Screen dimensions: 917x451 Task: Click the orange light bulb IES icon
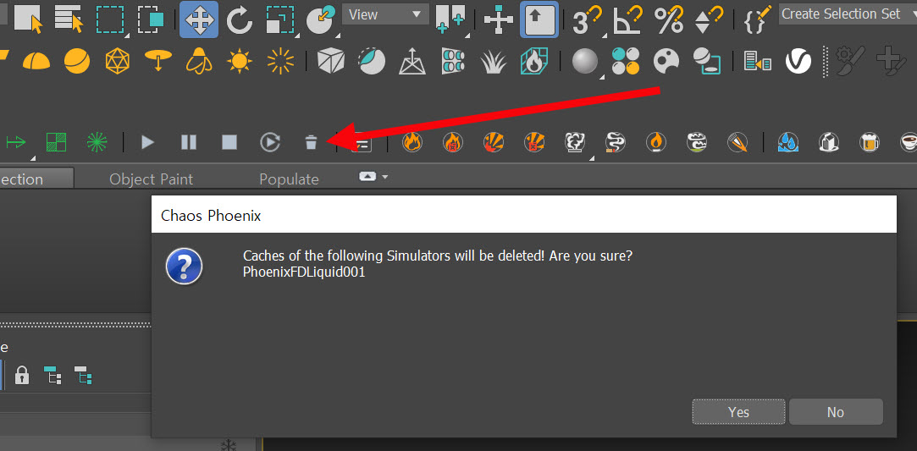tap(198, 61)
